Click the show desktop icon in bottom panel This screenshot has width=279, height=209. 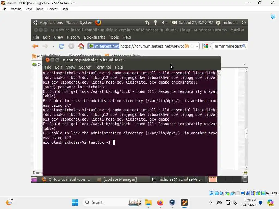click(x=34, y=179)
